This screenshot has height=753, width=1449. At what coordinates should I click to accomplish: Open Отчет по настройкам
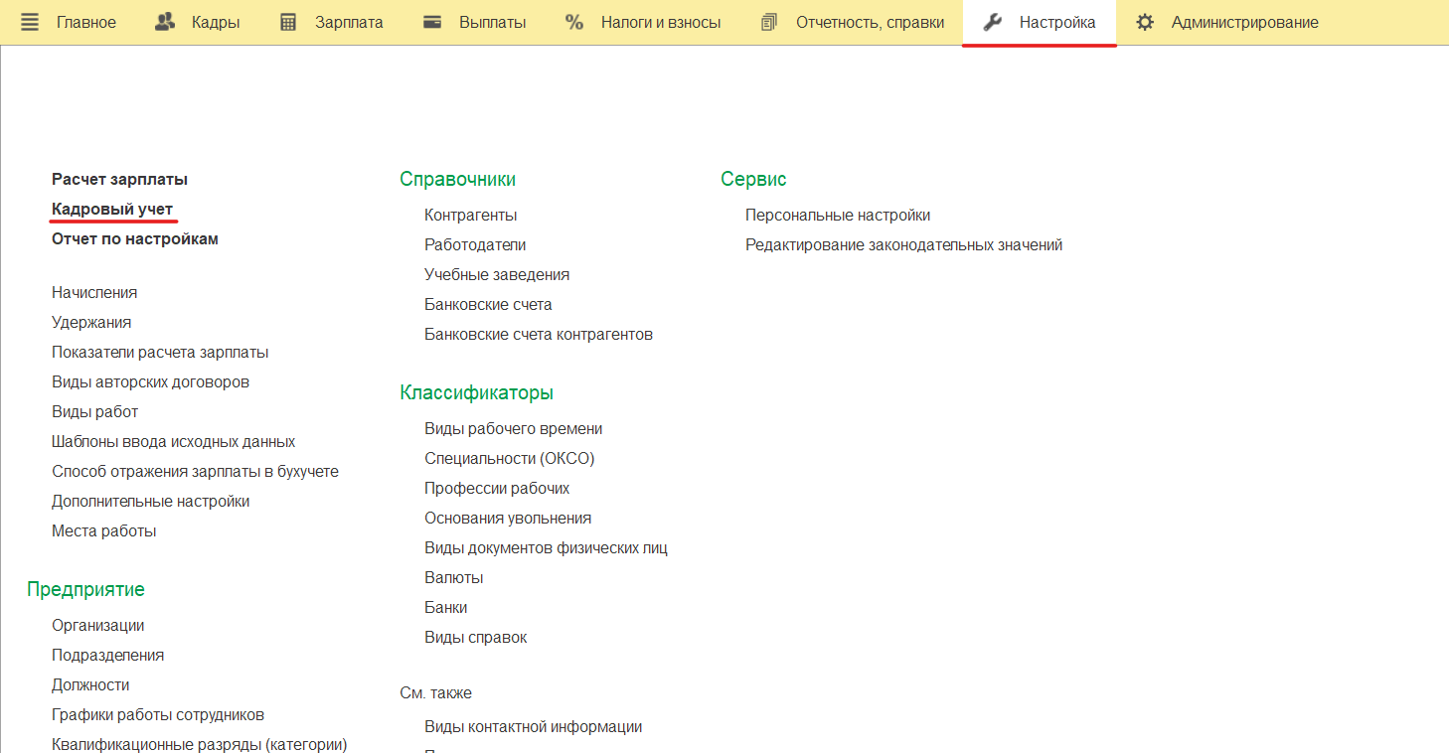(135, 239)
